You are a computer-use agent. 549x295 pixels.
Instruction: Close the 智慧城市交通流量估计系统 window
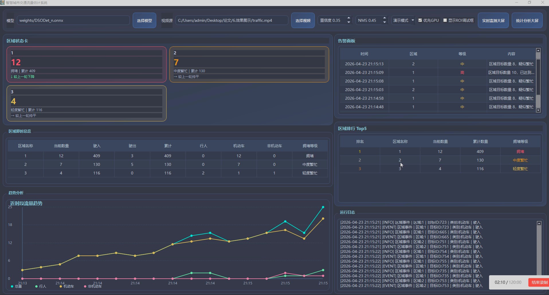point(542,3)
